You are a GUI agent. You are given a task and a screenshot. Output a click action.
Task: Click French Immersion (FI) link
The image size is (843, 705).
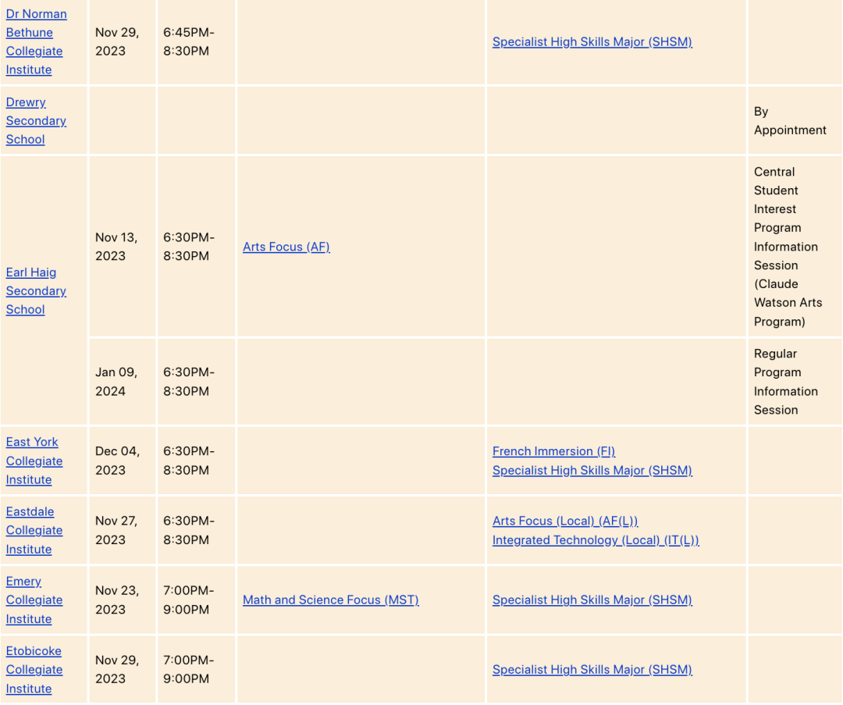pyautogui.click(x=553, y=451)
